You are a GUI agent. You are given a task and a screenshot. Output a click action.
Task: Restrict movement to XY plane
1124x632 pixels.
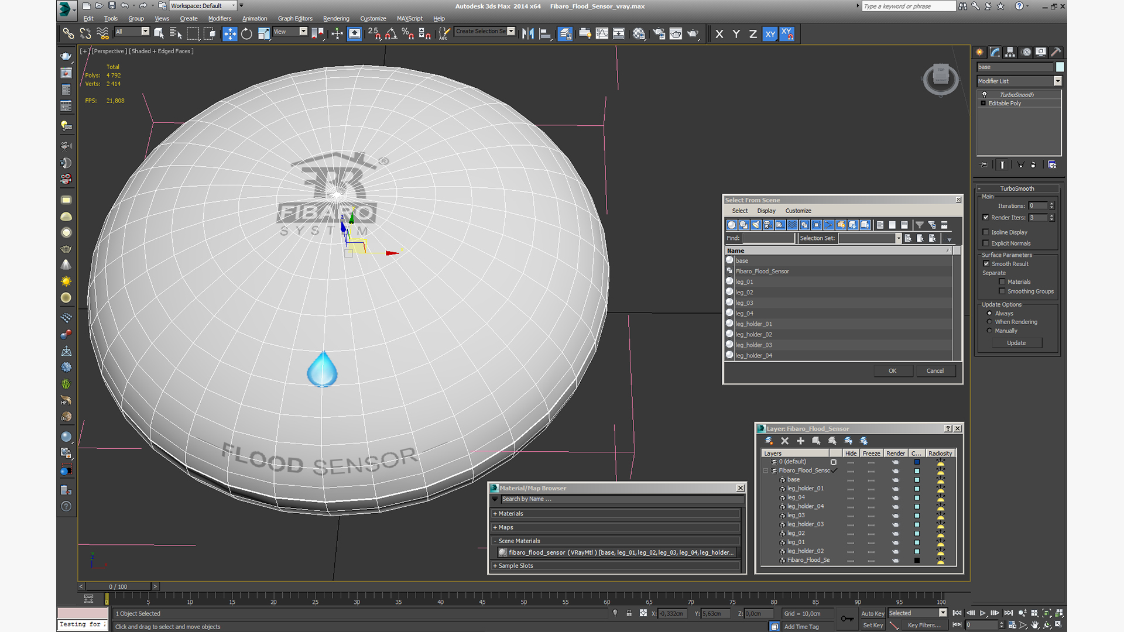click(770, 34)
